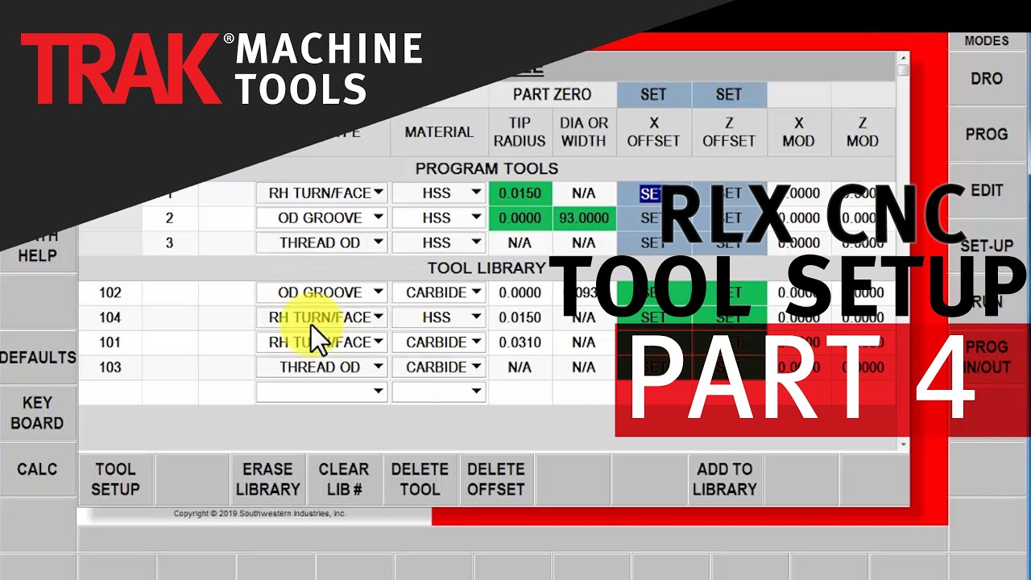Click the CLEAR LIB # softkey
Viewport: 1031px width, 580px height.
pos(343,479)
